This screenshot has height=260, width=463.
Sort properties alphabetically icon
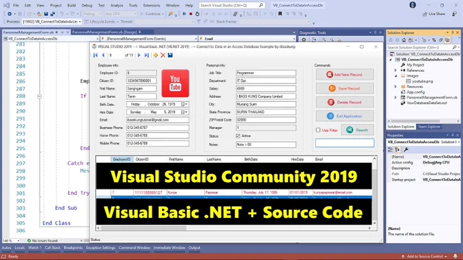click(x=398, y=149)
